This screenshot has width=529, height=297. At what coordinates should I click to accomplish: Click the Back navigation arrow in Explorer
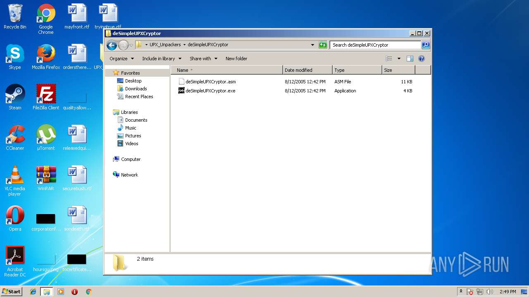[112, 45]
